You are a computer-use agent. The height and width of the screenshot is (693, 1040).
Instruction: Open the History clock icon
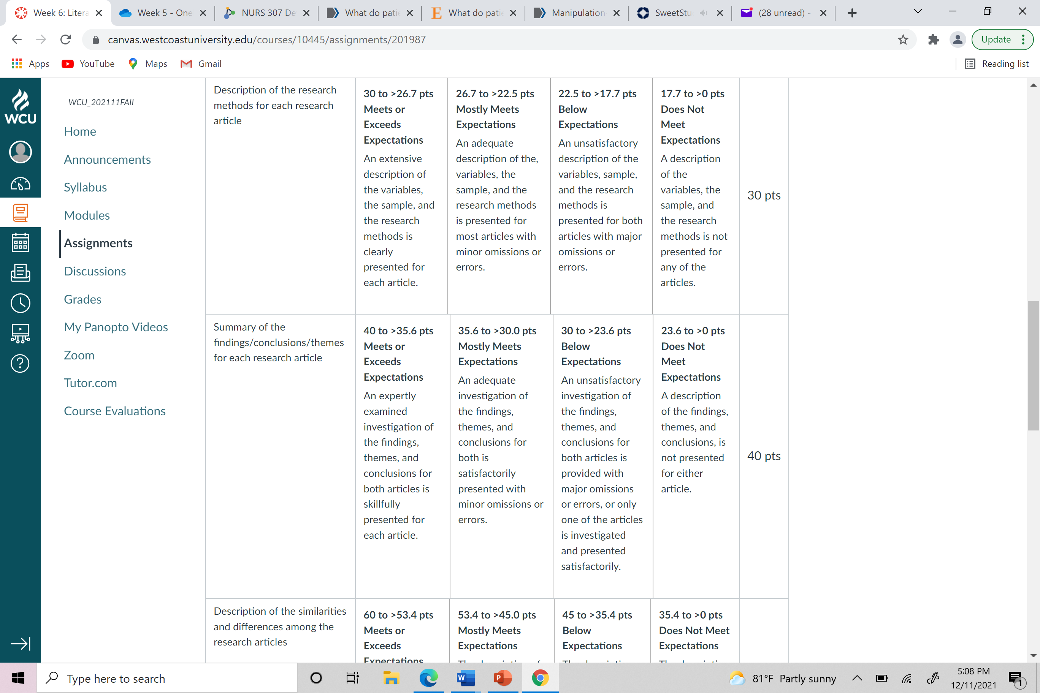click(21, 303)
